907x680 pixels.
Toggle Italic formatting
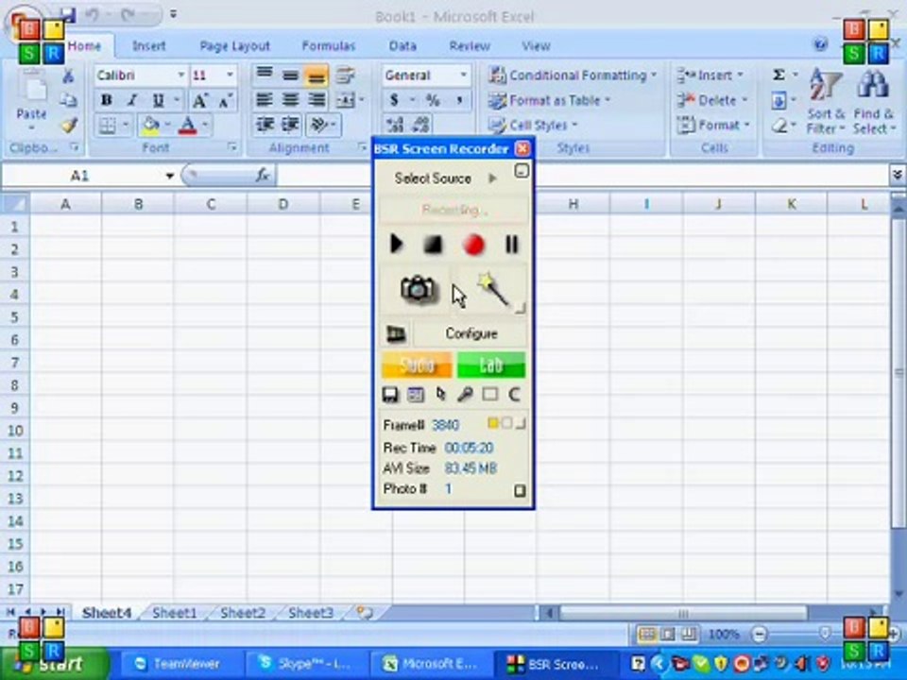pos(132,100)
